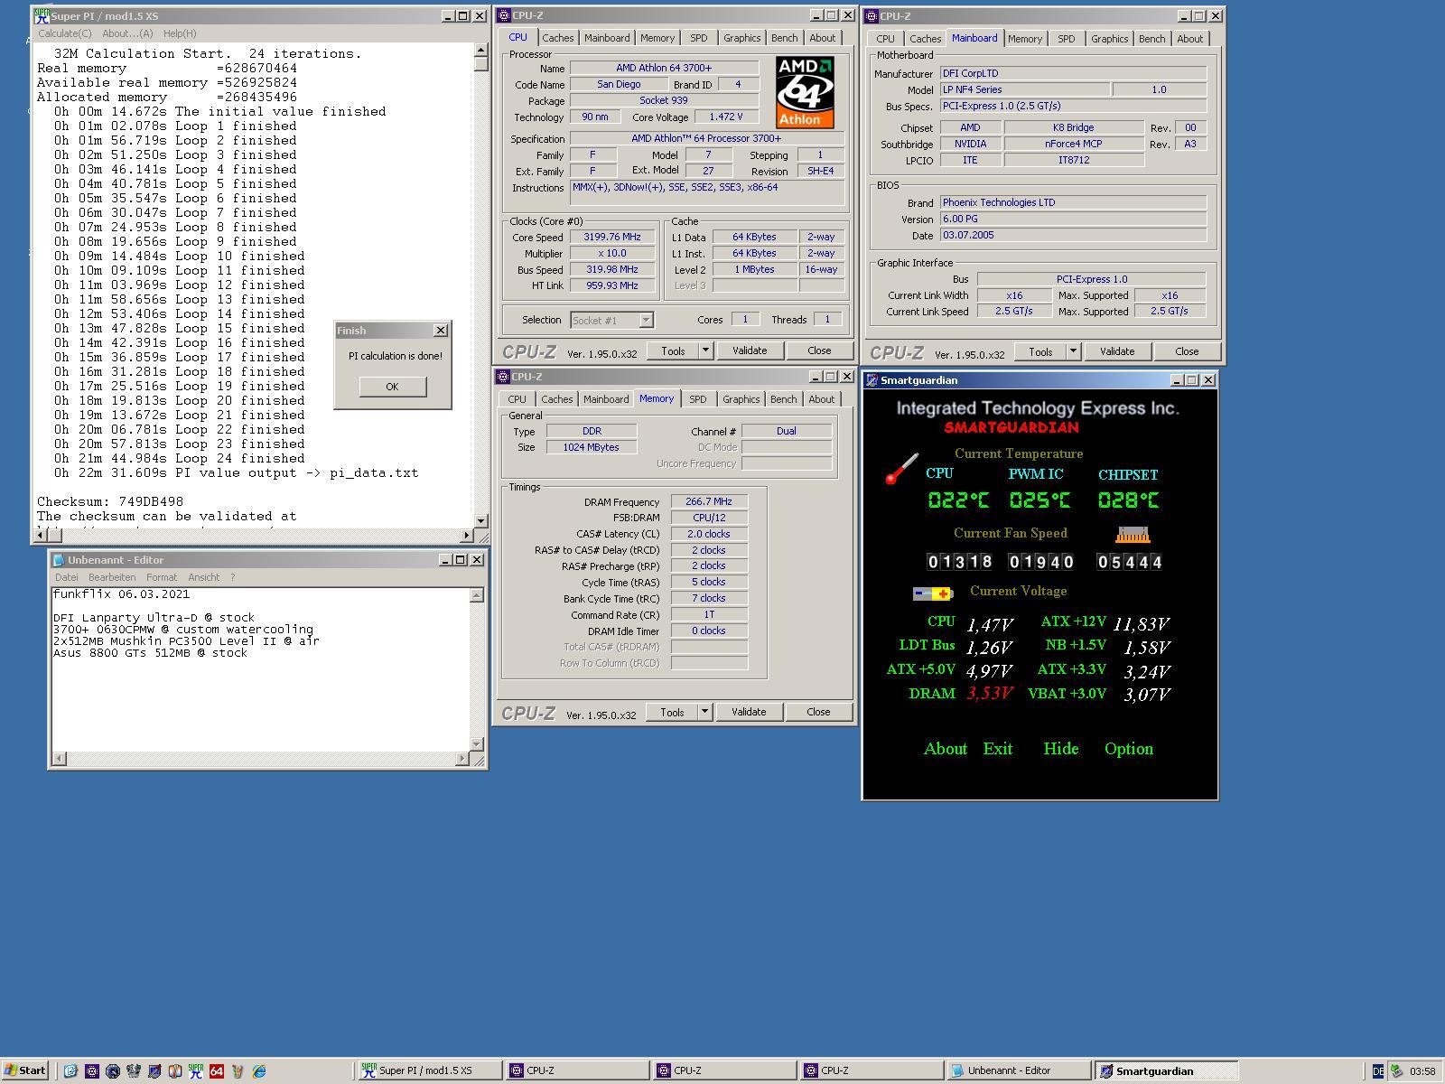Click the gray gadgets quick launch icon
Screen dimensions: 1445x1084
point(134,1071)
